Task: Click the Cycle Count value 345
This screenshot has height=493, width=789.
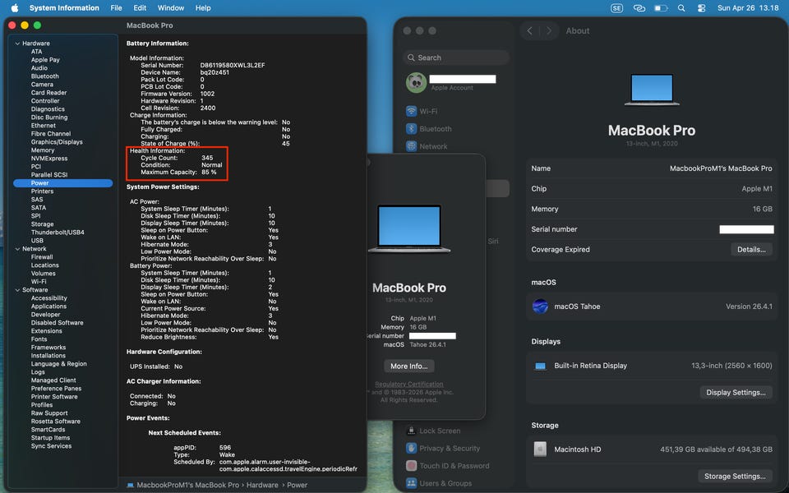Action: click(207, 158)
